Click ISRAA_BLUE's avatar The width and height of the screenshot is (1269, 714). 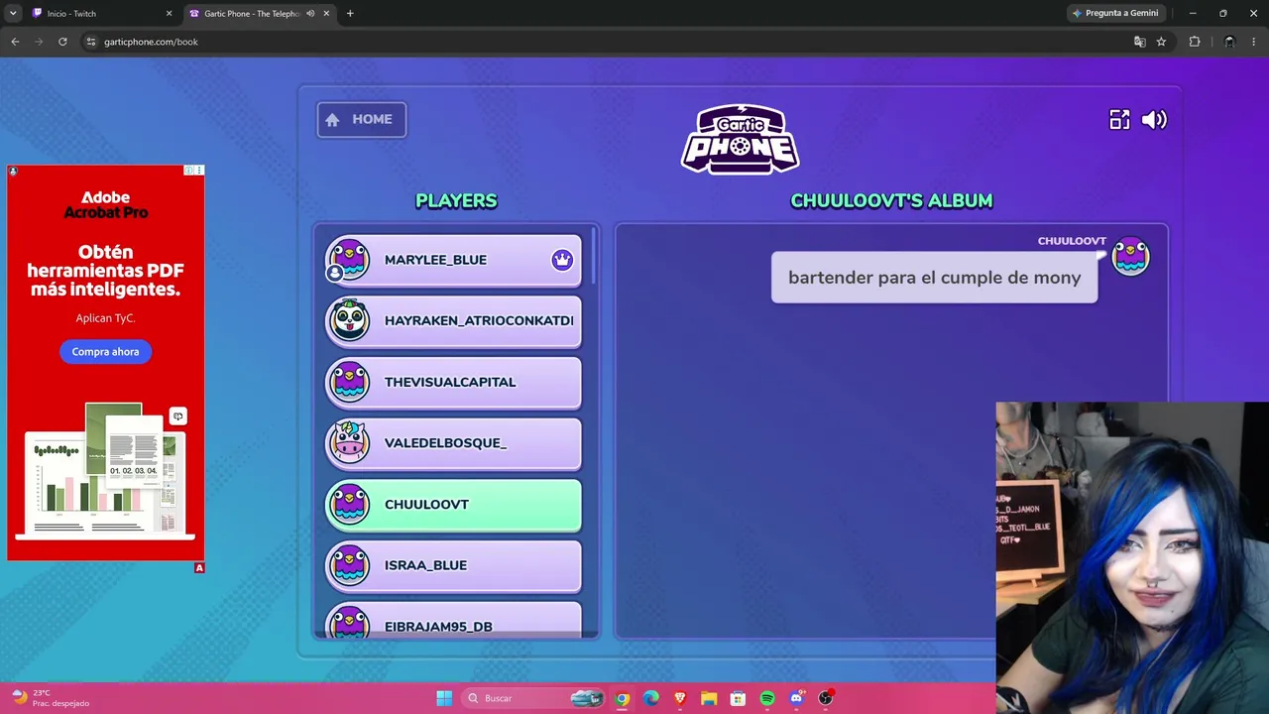pos(349,565)
